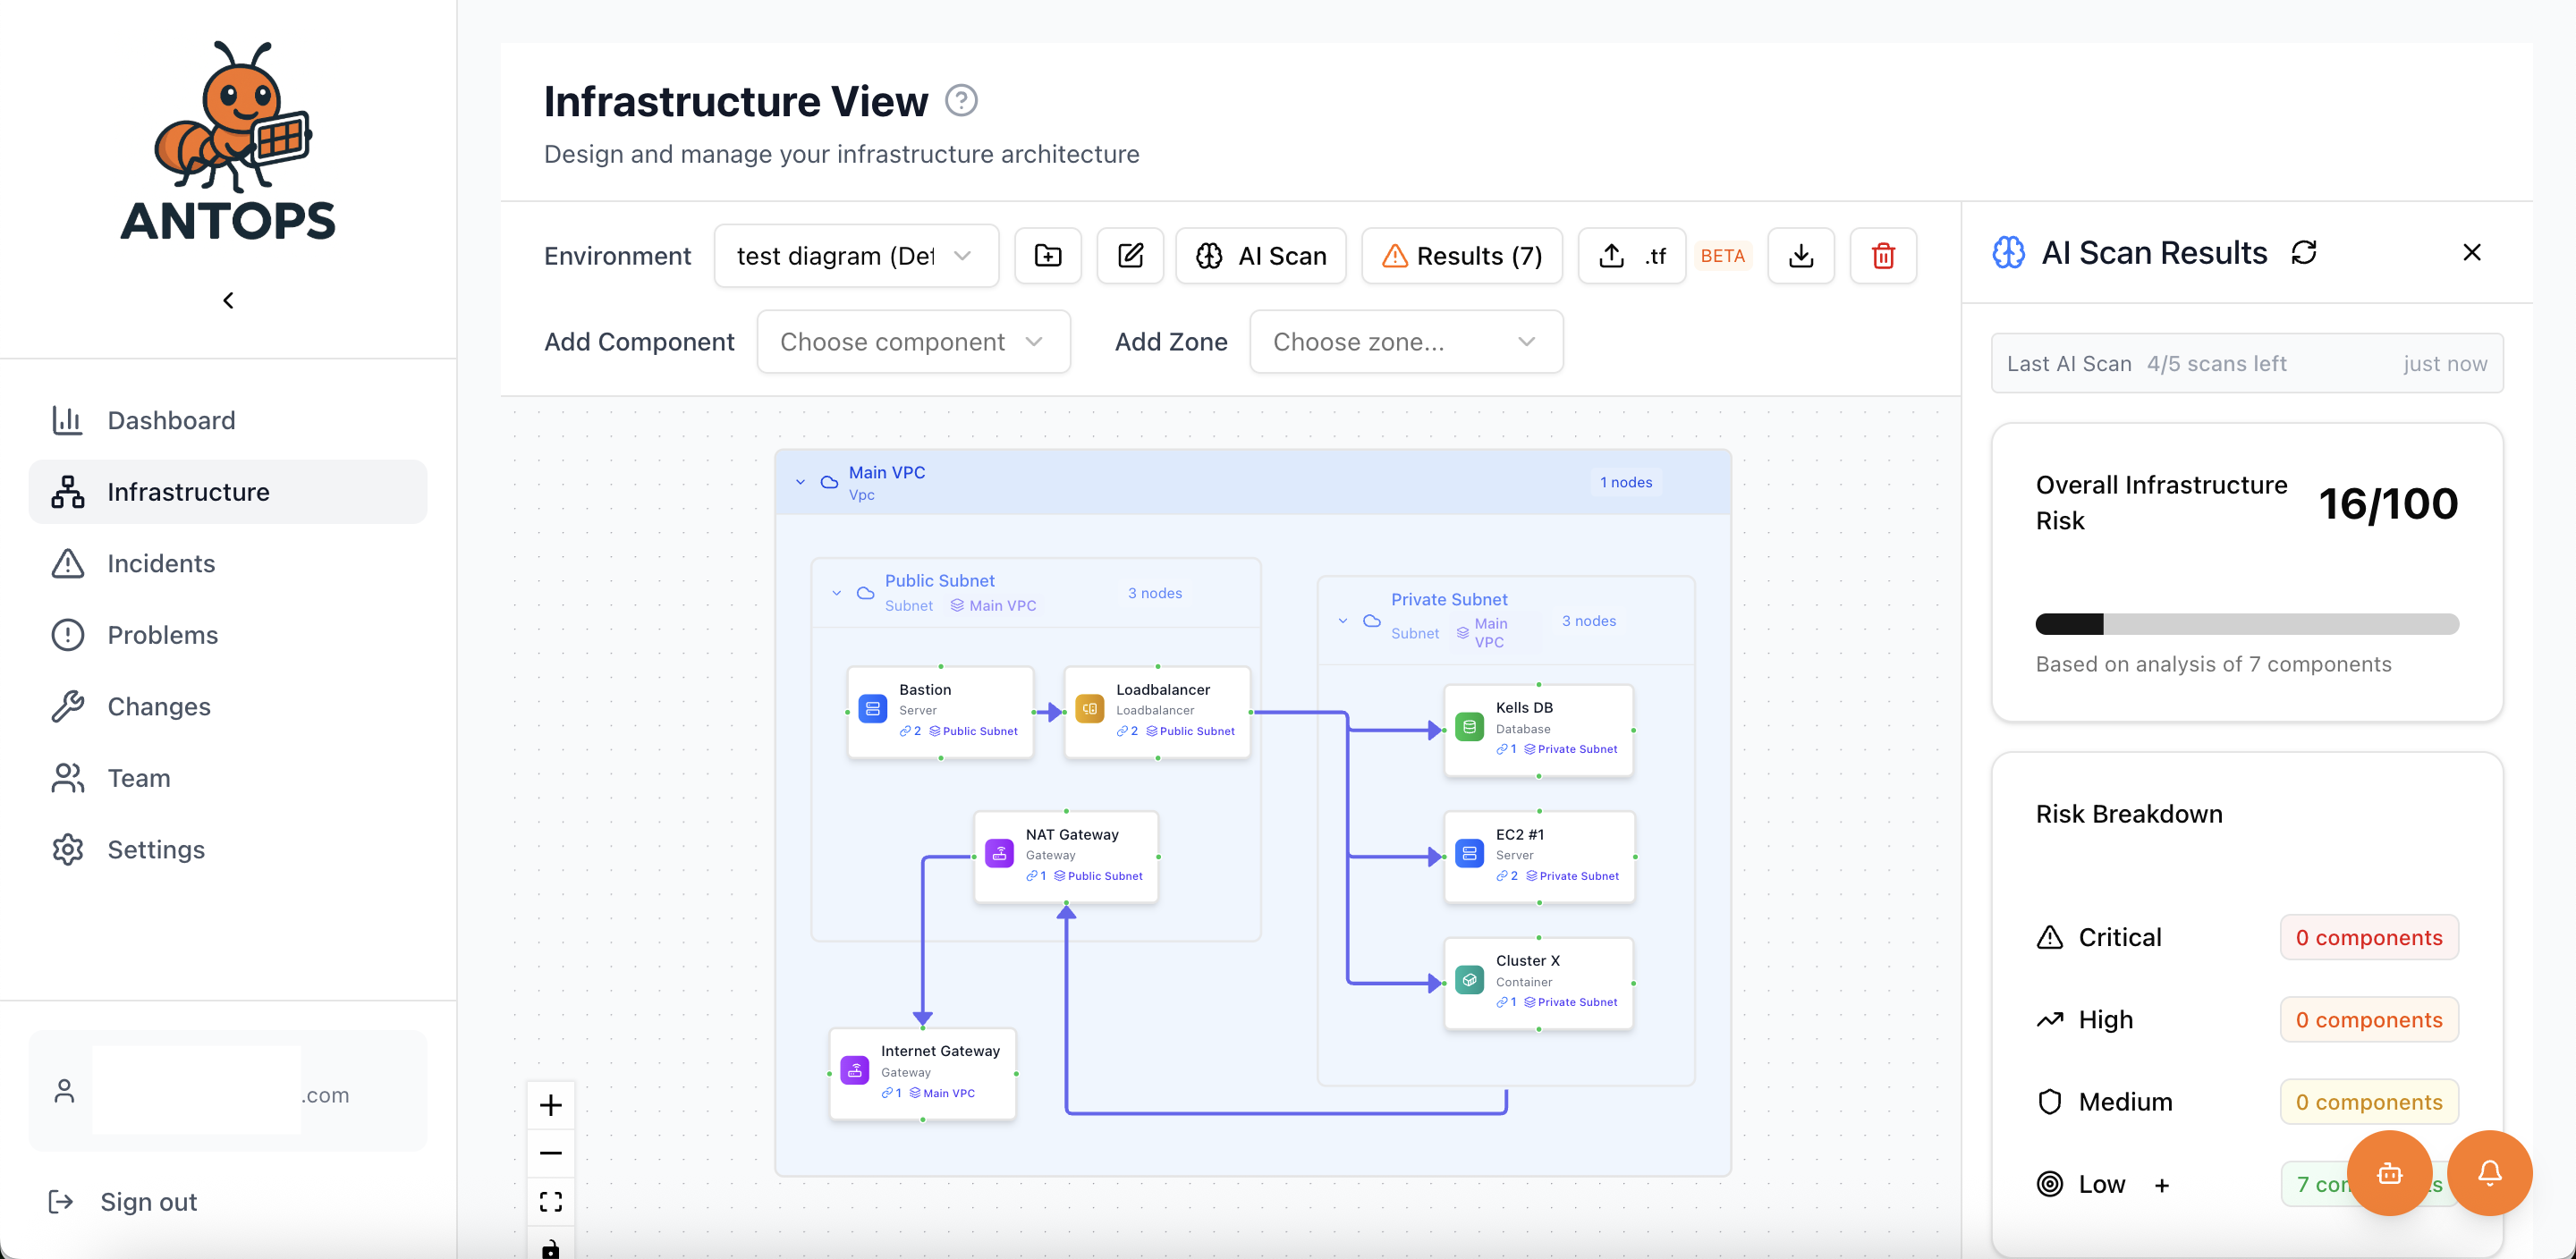Screen dimensions: 2576x1259
Task: Enter fullscreen canvas mode
Action: [x=551, y=1201]
